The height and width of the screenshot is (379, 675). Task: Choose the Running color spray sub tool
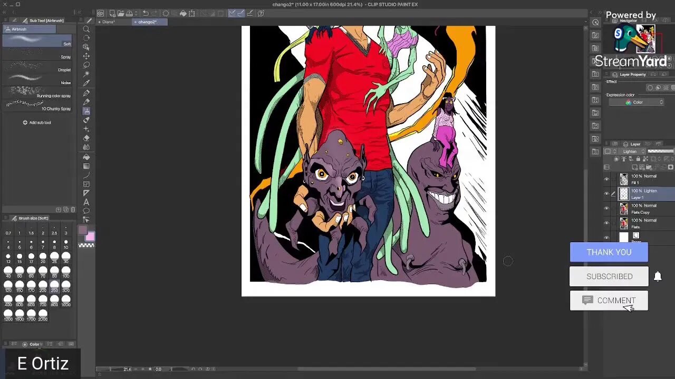[x=37, y=93]
